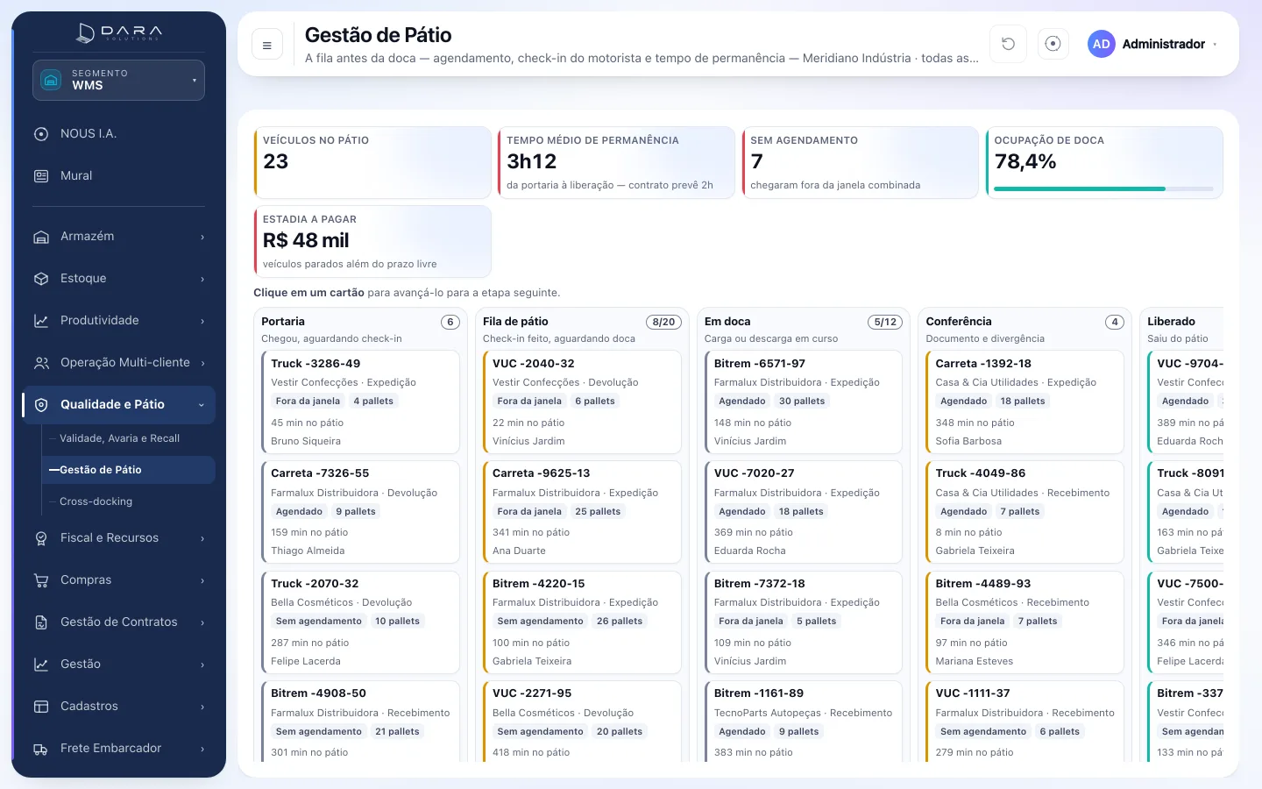Image resolution: width=1262 pixels, height=789 pixels.
Task: Click the Mural icon in sidebar
Action: (x=41, y=176)
